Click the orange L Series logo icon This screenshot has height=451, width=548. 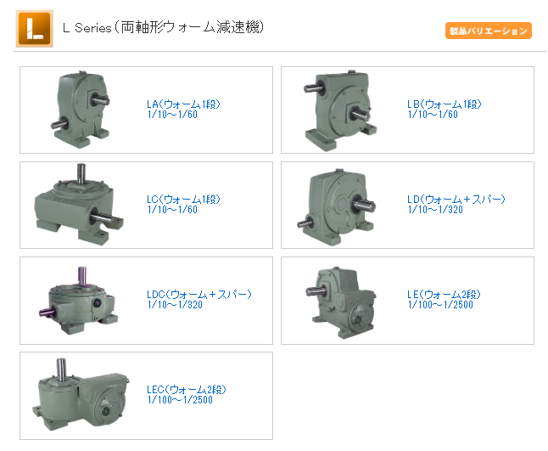coord(34,28)
